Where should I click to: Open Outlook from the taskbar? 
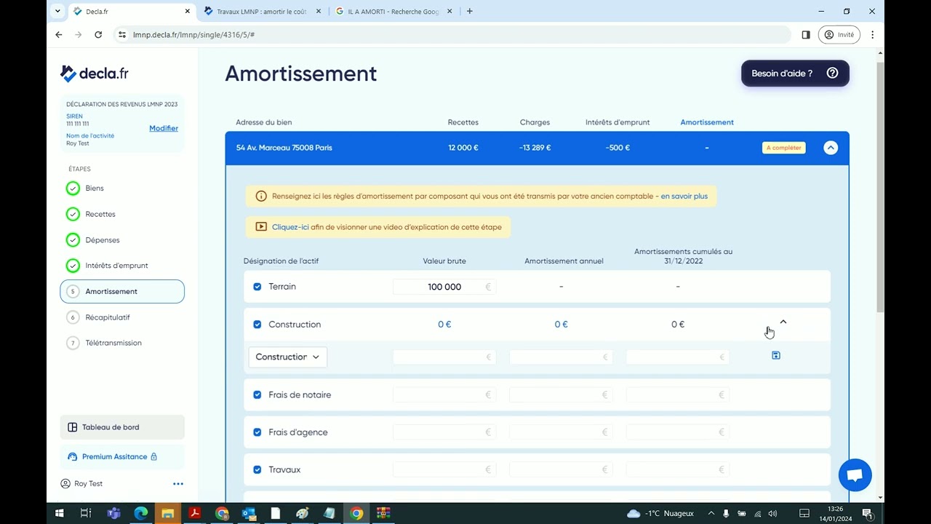(249, 513)
